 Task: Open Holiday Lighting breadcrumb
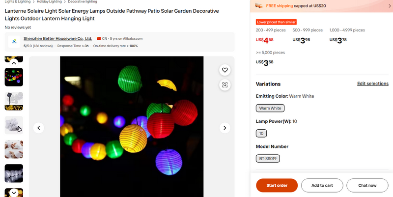coord(50,2)
